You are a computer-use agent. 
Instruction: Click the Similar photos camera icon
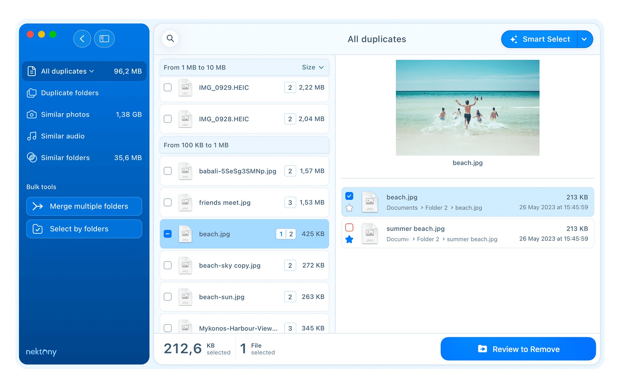click(x=32, y=114)
